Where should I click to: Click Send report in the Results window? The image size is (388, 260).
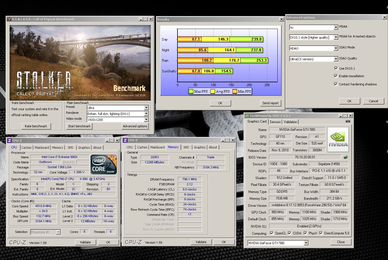point(270,103)
